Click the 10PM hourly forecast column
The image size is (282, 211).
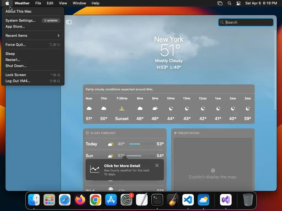(x=171, y=109)
